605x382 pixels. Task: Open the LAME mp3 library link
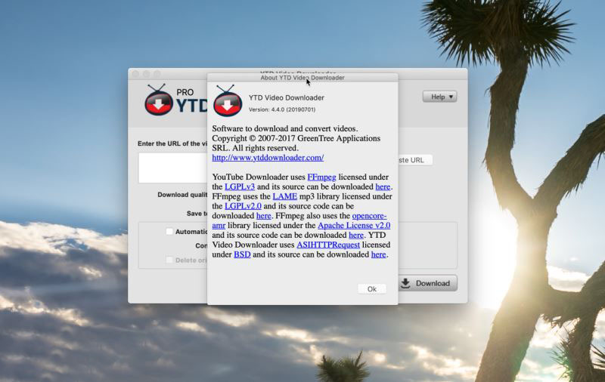(285, 196)
